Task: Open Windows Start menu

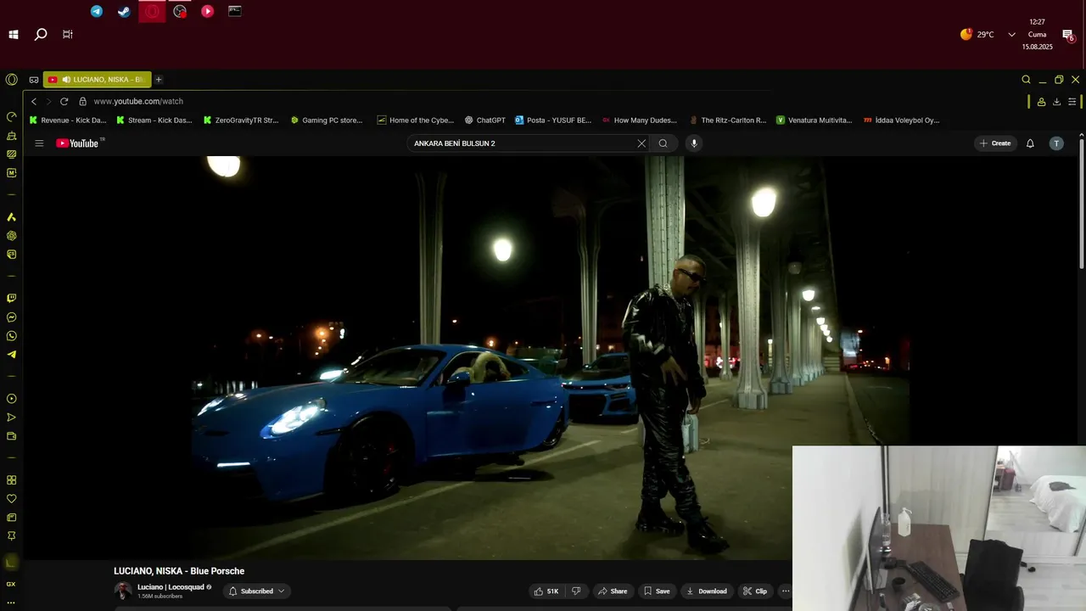Action: [x=14, y=35]
